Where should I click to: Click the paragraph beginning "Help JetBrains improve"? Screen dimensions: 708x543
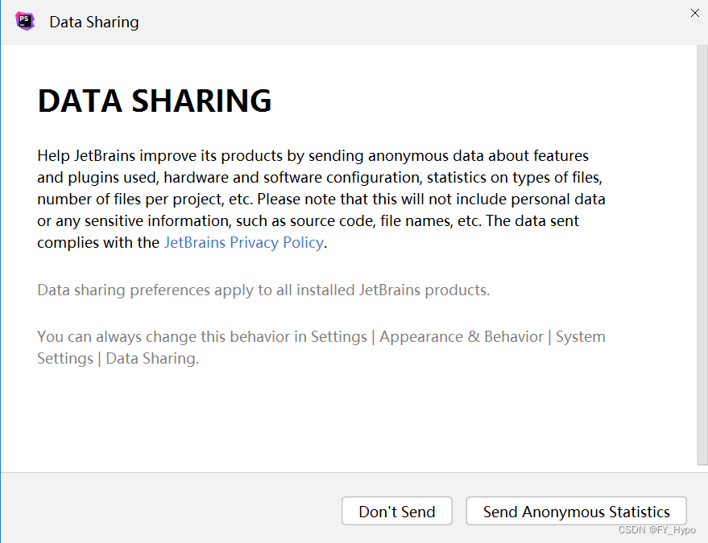[321, 199]
